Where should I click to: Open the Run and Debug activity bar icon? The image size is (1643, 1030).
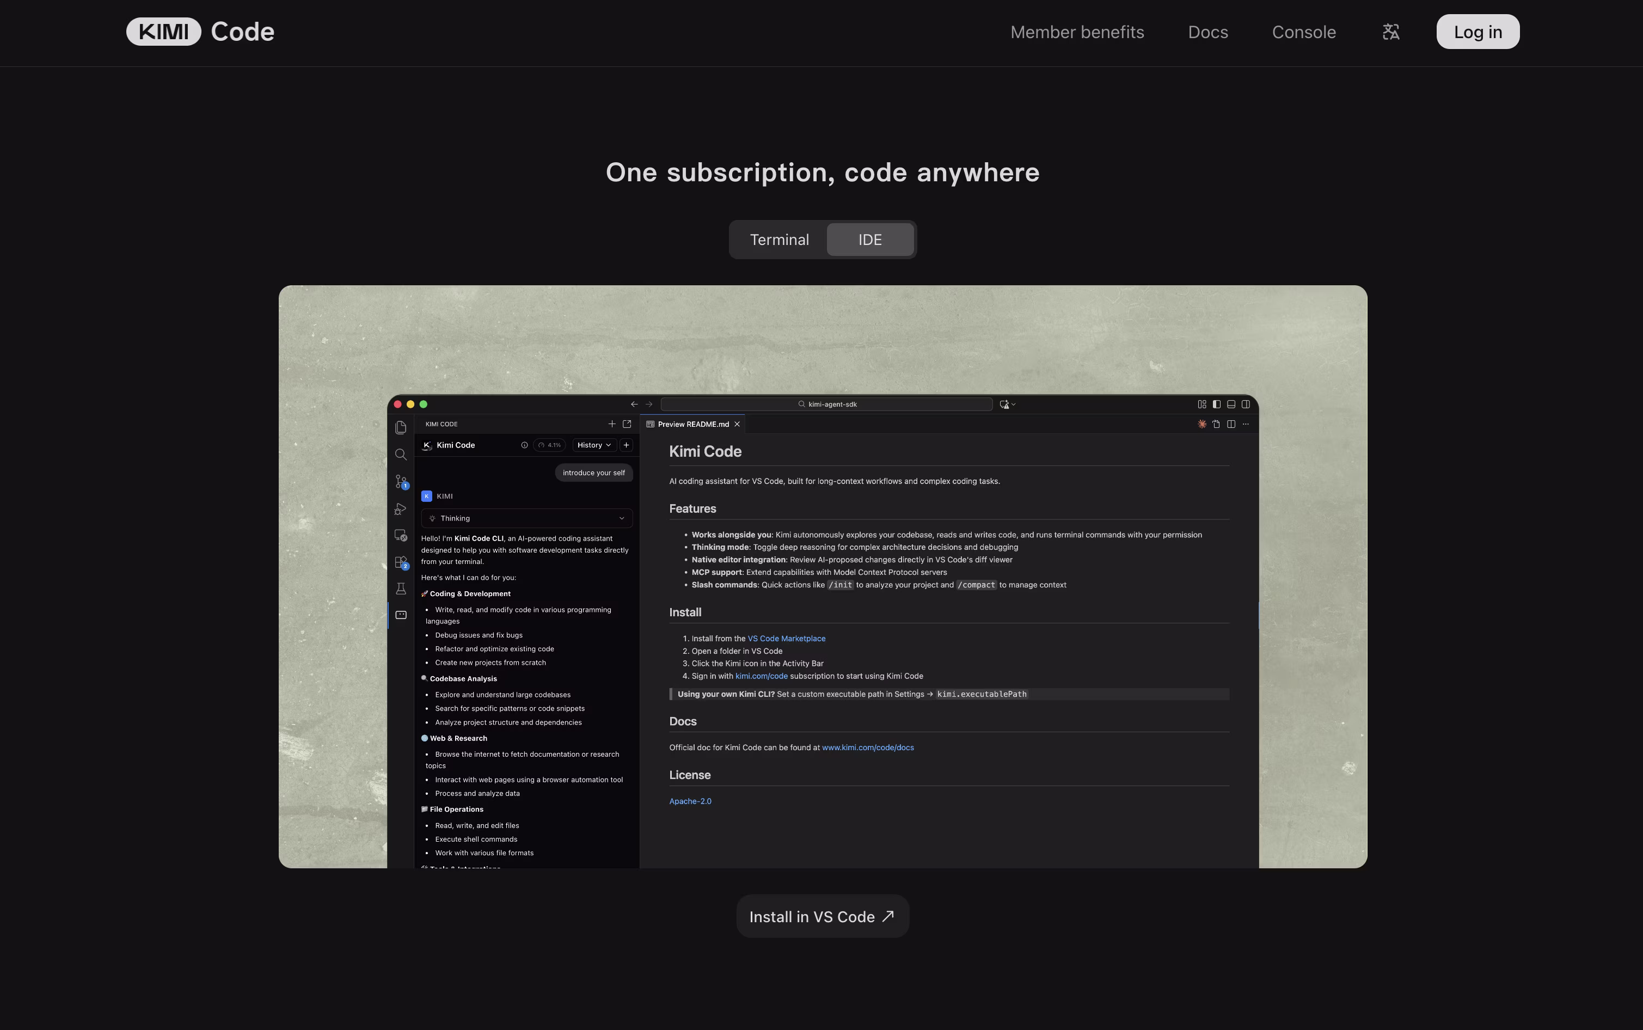tap(401, 509)
